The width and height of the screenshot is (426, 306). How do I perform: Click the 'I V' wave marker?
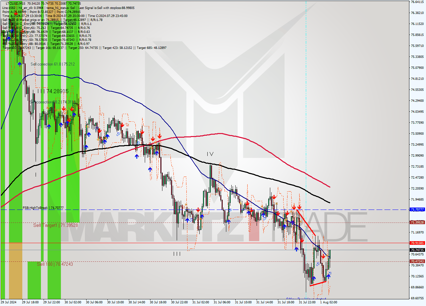[210, 154]
